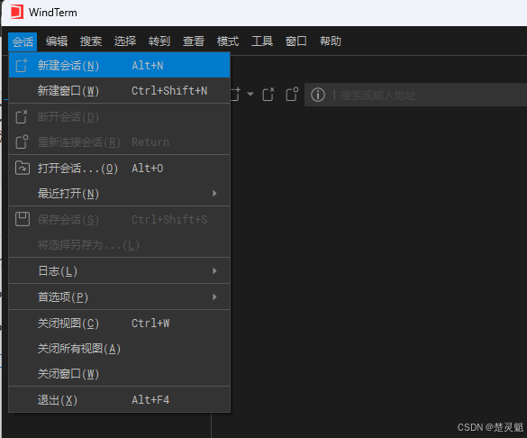Open the 工具 menu
The width and height of the screenshot is (527, 438).
(x=262, y=41)
